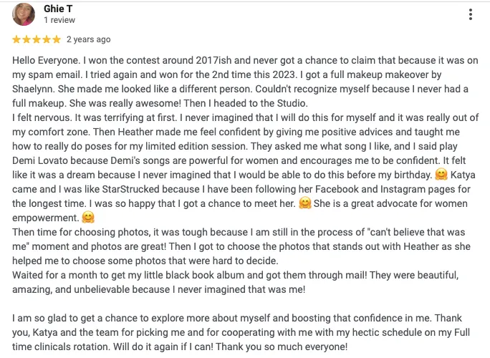Click the second rating star
This screenshot has height=358, width=490.
pyautogui.click(x=27, y=39)
